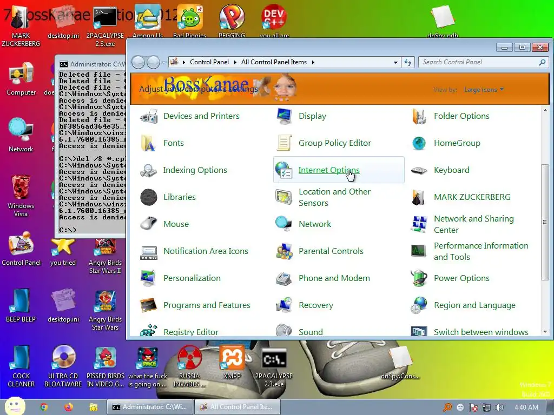This screenshot has width=554, height=415.
Task: Expand the arrow after Control Panel breadcrumb
Action: (x=235, y=63)
